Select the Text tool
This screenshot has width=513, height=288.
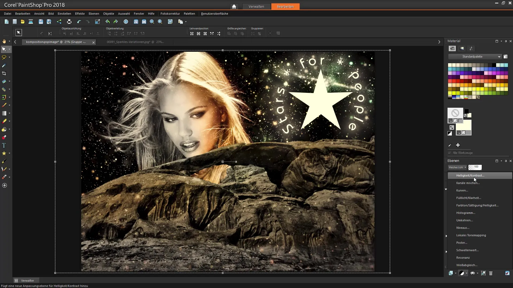4,145
